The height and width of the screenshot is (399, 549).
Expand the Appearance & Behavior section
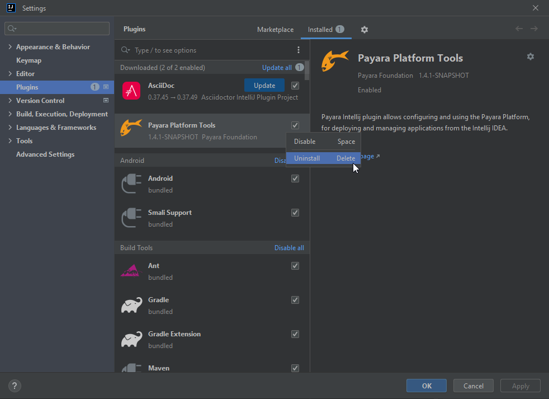[11, 47]
